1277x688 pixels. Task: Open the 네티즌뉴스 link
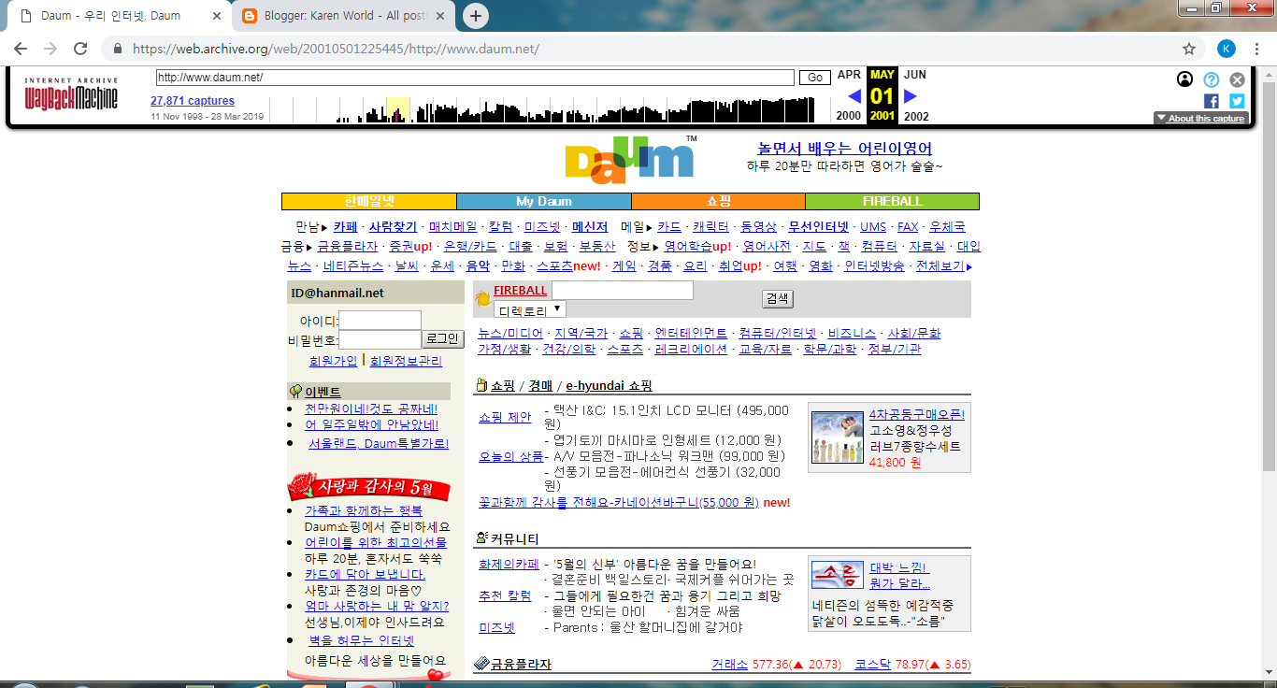coord(353,266)
